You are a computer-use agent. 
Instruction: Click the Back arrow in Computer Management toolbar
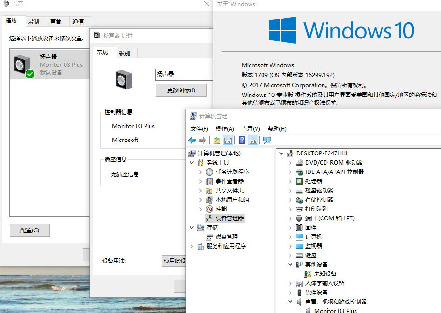pos(192,140)
